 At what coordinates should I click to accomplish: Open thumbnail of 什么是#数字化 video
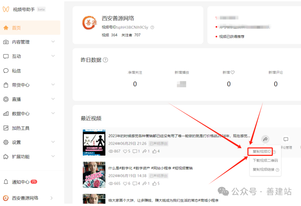click(94, 175)
